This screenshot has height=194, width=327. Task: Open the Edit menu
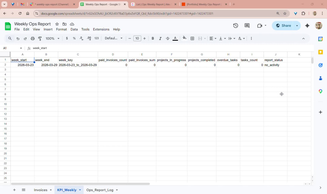point(26,29)
